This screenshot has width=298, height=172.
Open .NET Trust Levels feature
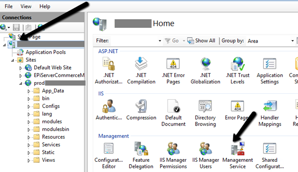tap(237, 71)
